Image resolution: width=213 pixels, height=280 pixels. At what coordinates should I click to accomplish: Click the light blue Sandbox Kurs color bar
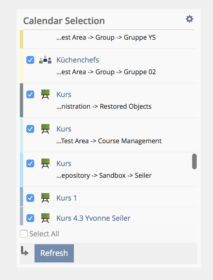point(21,169)
